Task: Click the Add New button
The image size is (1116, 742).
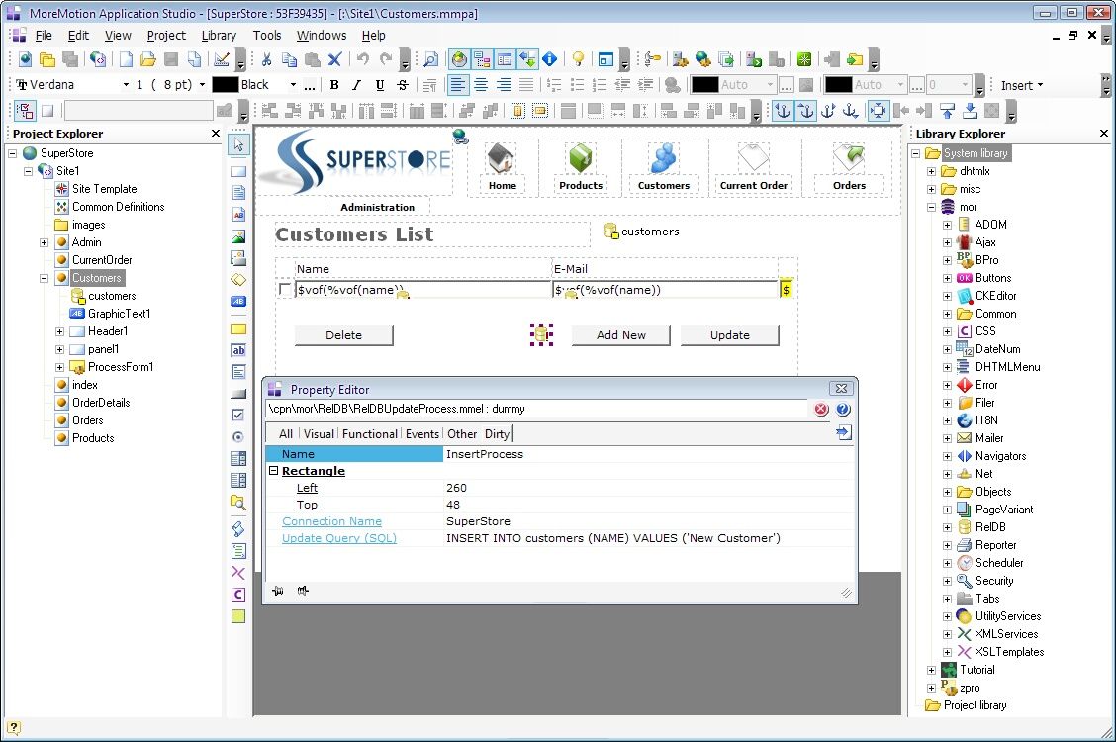Action: 620,335
